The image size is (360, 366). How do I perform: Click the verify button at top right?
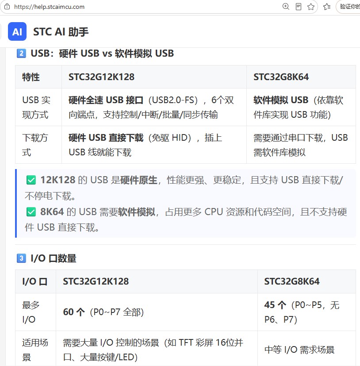(349, 7)
